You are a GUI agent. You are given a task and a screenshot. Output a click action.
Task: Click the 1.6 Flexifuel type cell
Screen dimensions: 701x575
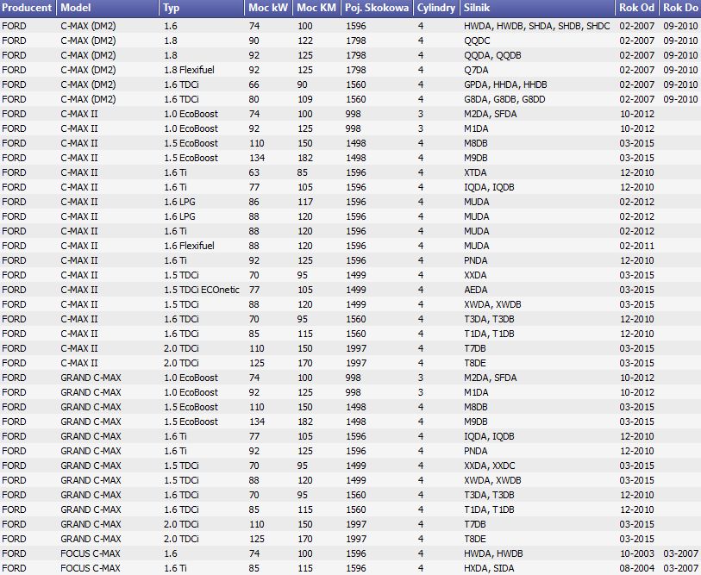[x=189, y=246]
